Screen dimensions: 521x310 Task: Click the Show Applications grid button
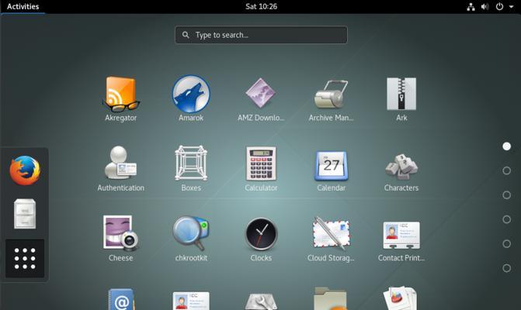tap(25, 258)
